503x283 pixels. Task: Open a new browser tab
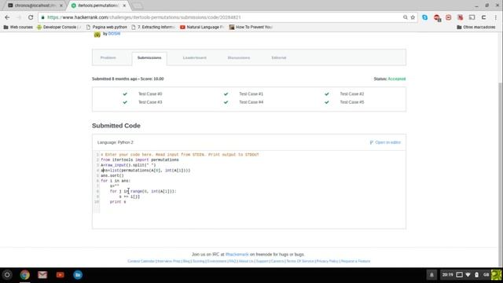click(138, 6)
